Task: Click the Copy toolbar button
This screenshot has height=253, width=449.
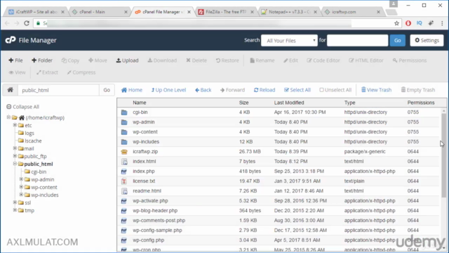Action: click(x=70, y=60)
